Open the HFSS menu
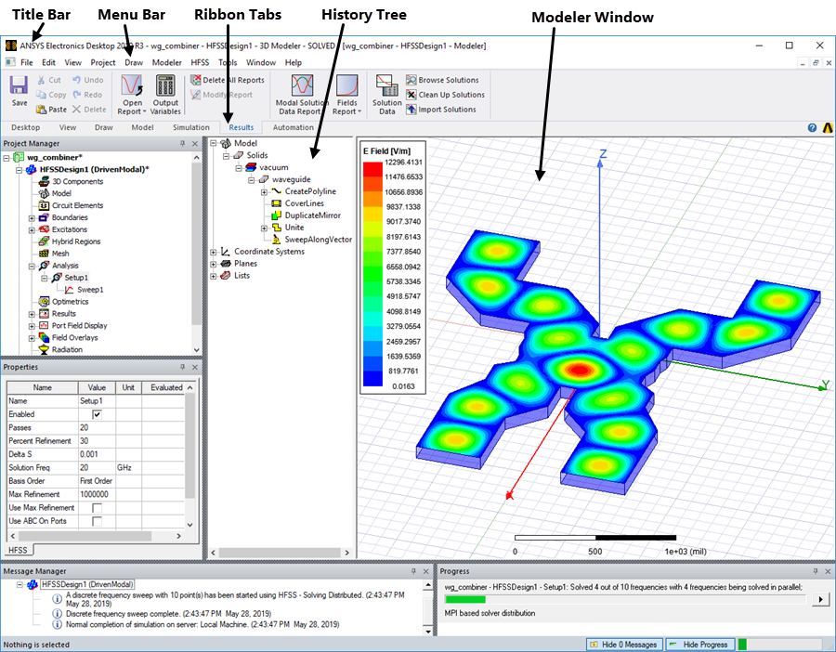This screenshot has height=652, width=836. click(x=199, y=62)
